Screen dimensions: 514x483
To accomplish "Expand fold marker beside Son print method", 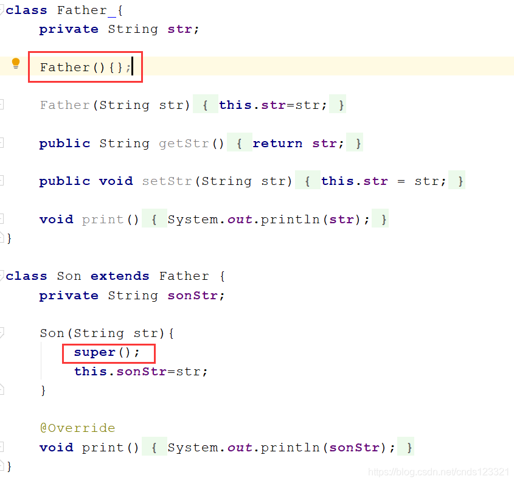I will coord(1,447).
